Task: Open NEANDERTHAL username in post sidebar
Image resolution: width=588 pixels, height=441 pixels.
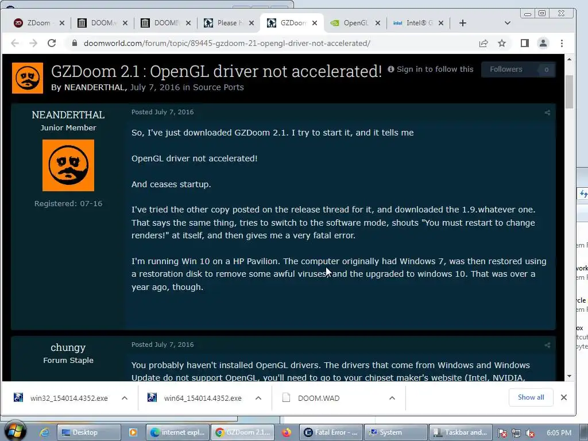Action: (68, 115)
